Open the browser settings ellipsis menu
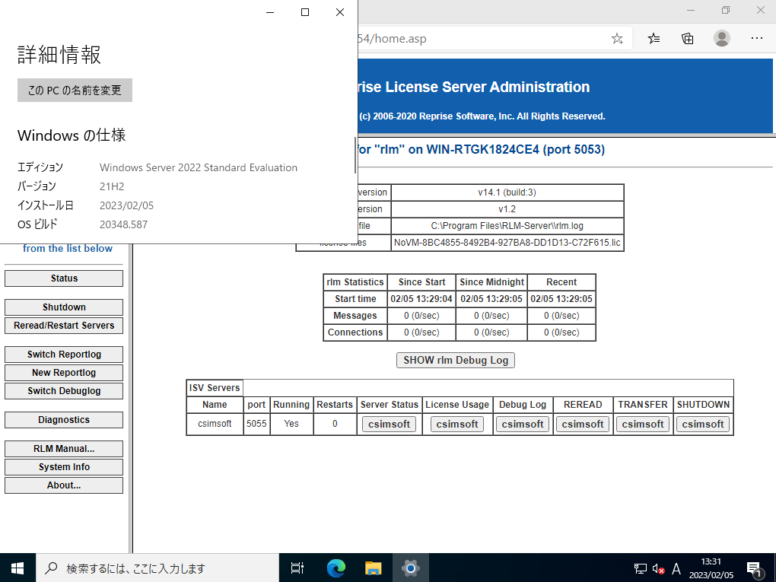Image resolution: width=776 pixels, height=582 pixels. point(756,38)
